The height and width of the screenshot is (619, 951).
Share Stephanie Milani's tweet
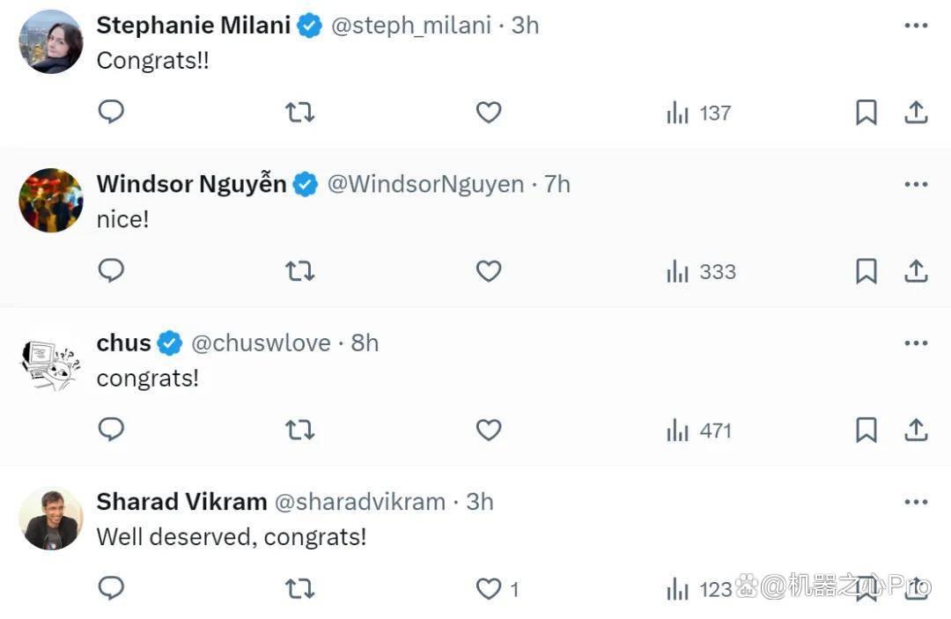coord(916,112)
